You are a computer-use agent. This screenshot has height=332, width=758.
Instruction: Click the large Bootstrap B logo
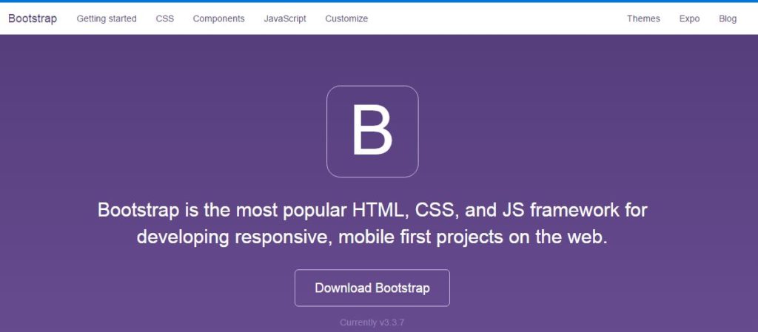372,132
